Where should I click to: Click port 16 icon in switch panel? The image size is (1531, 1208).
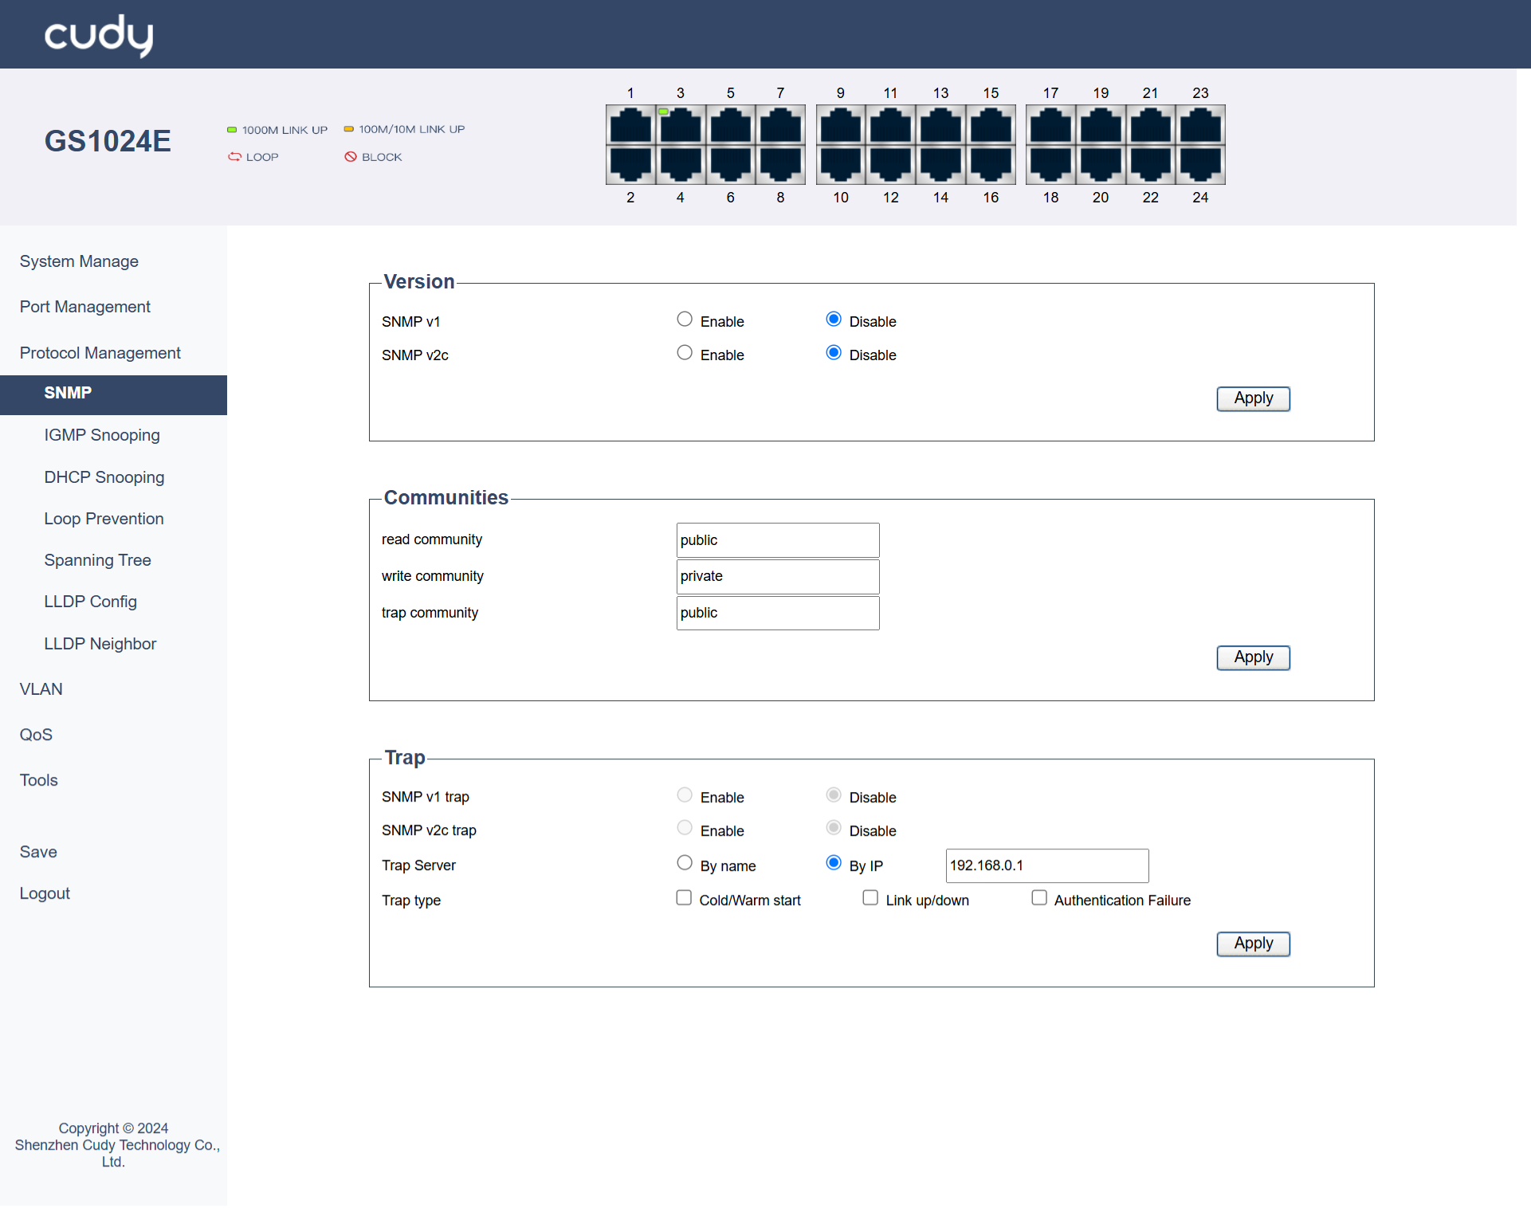click(991, 164)
